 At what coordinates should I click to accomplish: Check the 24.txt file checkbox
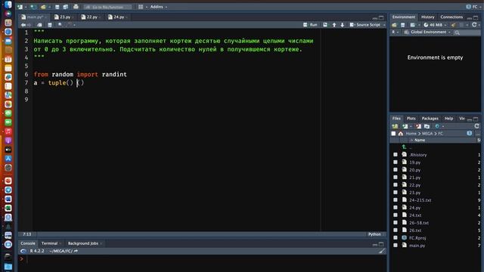tap(396, 215)
